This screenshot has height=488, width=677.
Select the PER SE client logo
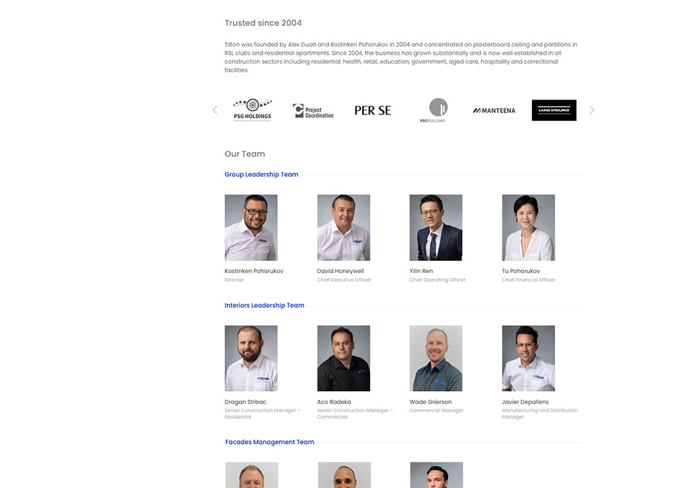click(x=372, y=110)
